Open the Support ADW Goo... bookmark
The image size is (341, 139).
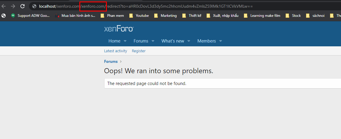tap(30, 16)
